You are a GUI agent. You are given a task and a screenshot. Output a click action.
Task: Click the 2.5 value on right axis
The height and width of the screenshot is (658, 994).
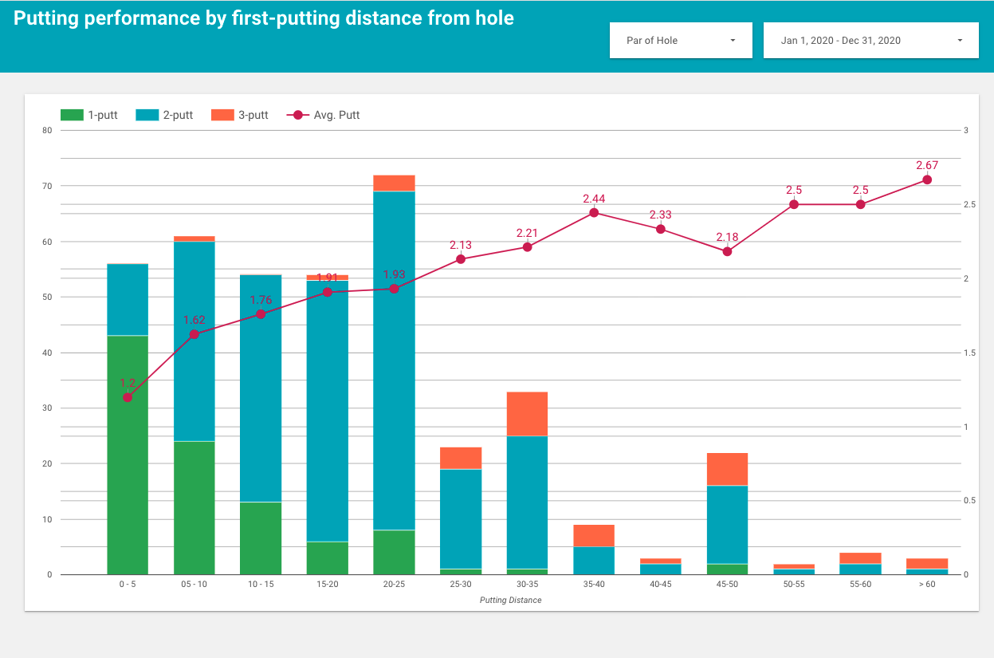coord(968,204)
